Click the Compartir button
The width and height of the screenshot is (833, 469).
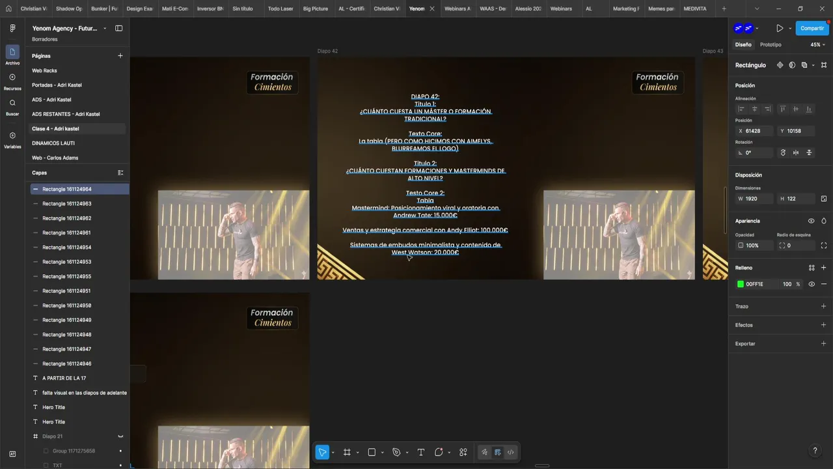click(812, 29)
